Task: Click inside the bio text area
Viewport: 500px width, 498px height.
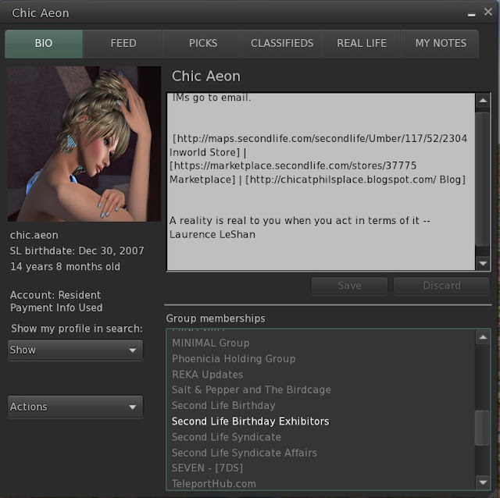Action: tap(321, 182)
